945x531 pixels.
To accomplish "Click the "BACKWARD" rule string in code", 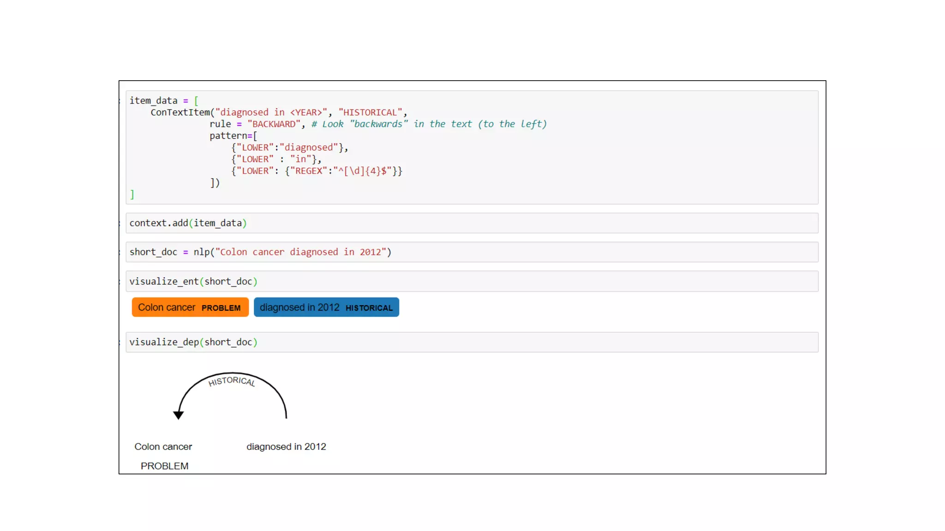I will [x=274, y=124].
